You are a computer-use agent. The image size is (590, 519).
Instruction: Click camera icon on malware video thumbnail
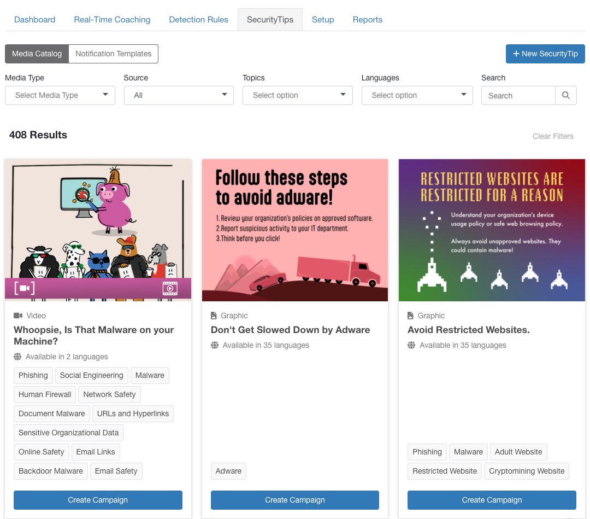coord(24,288)
